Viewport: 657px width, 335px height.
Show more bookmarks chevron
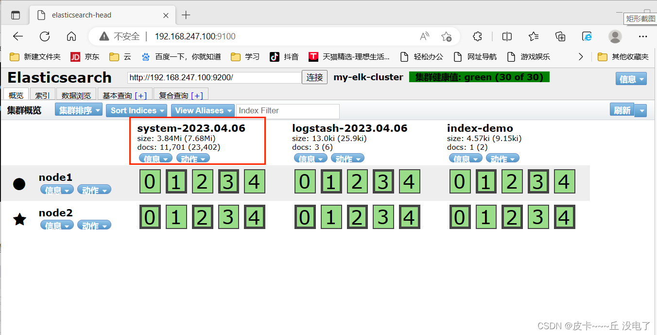[x=580, y=57]
